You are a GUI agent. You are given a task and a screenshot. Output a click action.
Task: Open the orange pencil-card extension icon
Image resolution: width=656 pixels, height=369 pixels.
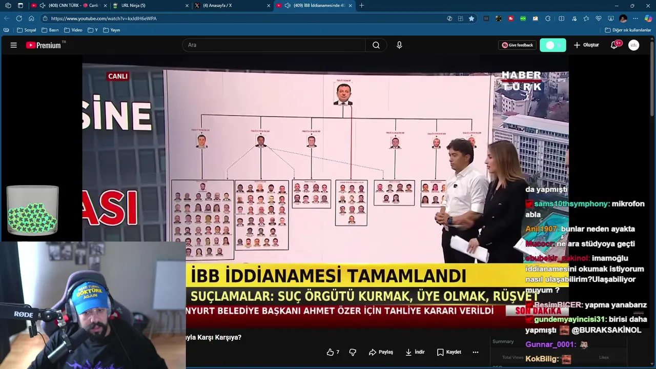pyautogui.click(x=536, y=18)
